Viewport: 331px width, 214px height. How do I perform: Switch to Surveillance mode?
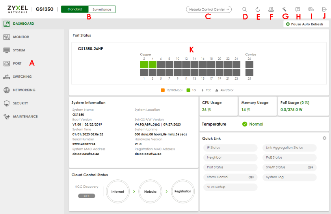point(102,9)
